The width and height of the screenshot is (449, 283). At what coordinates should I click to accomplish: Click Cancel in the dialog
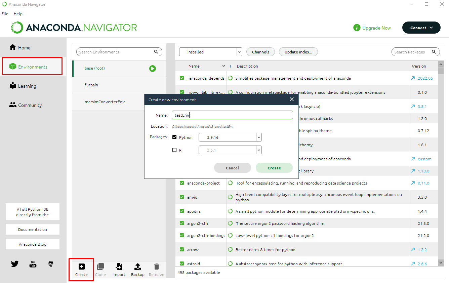tap(233, 168)
